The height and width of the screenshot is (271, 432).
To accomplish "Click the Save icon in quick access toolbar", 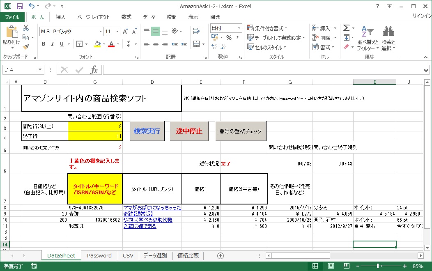I will 19,6.
